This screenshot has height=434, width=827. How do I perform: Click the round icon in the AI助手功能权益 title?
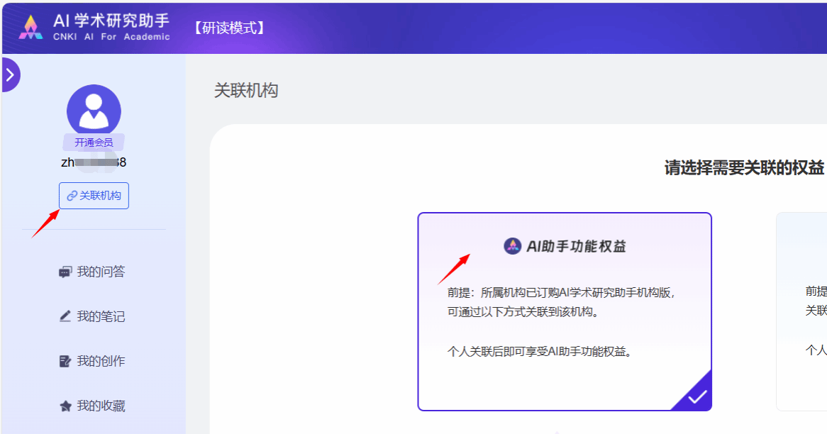click(x=512, y=246)
